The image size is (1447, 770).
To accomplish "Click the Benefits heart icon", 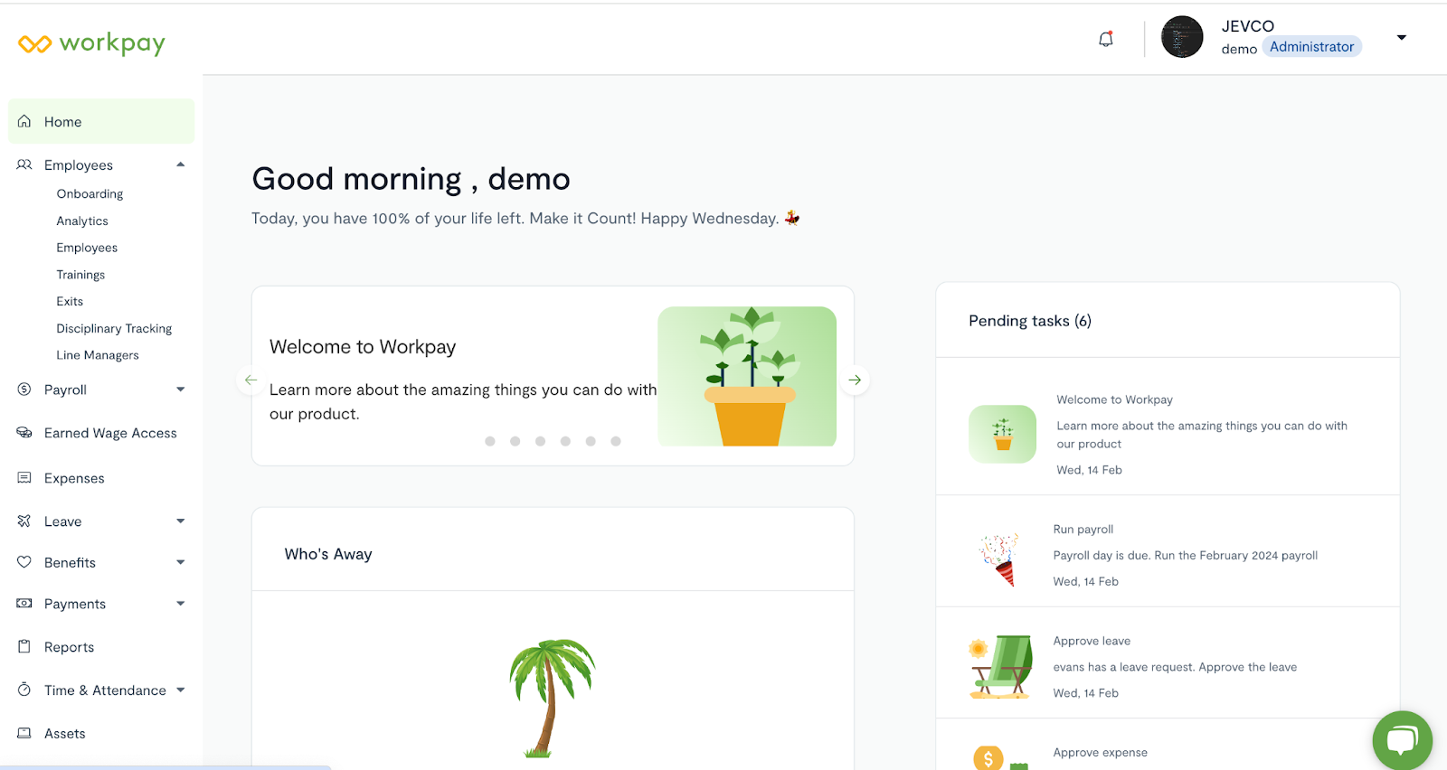I will pos(24,562).
